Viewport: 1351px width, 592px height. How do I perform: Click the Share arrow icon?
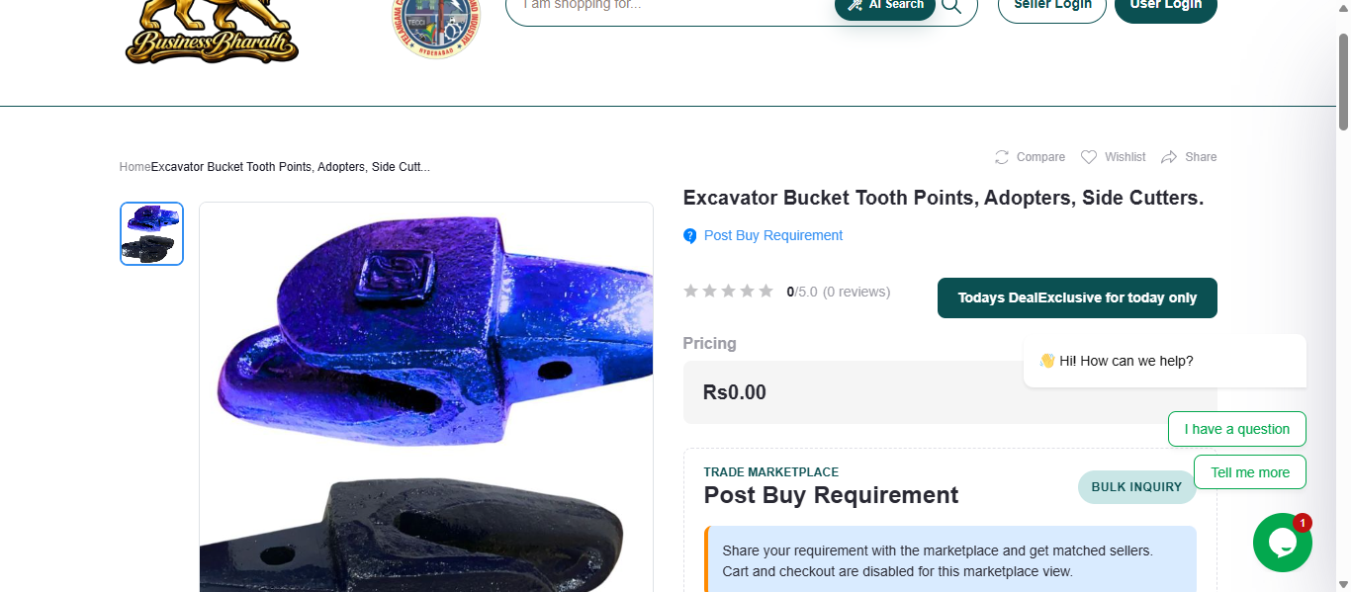pyautogui.click(x=1169, y=157)
